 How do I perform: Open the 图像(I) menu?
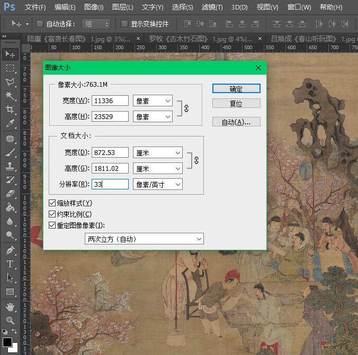94,7
